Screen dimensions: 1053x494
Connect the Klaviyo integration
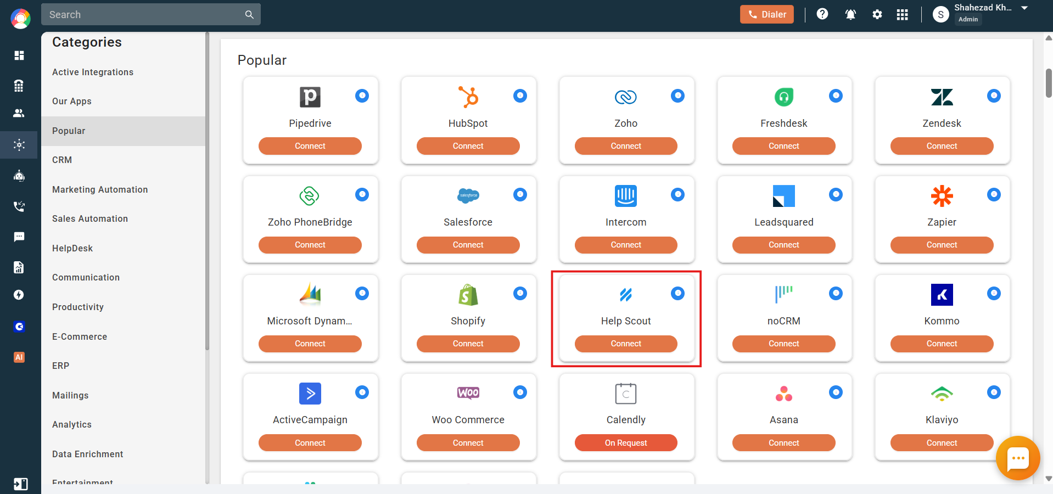[942, 443]
